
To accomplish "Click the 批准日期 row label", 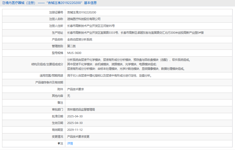I will [x=57, y=116].
